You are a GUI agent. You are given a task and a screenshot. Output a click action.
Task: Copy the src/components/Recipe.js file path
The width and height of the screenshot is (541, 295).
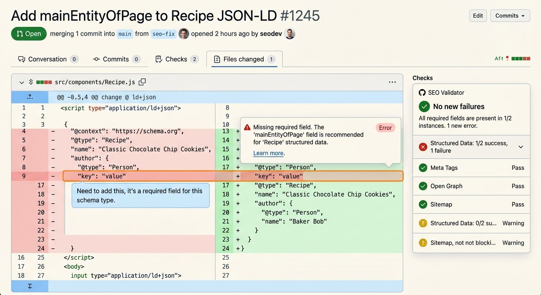tap(142, 82)
